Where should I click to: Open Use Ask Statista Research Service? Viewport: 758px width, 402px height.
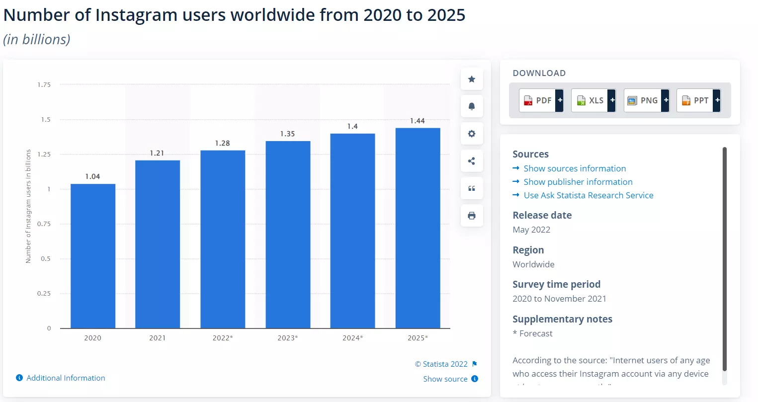coord(588,195)
